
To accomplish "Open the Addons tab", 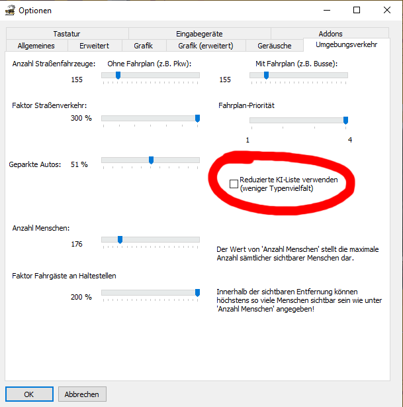I will [330, 34].
